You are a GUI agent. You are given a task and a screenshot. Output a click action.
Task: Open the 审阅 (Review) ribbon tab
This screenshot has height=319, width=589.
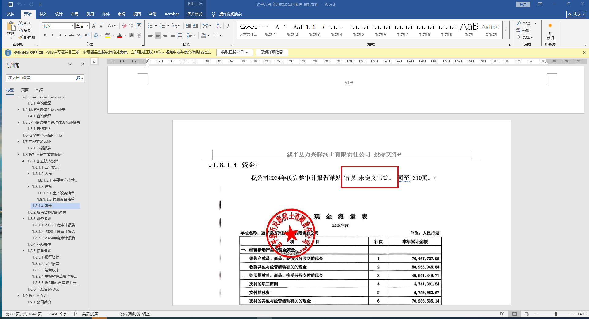click(122, 14)
